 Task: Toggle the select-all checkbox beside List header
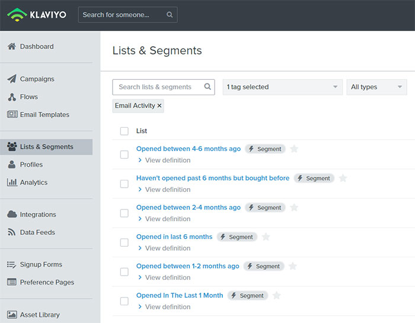(x=124, y=131)
